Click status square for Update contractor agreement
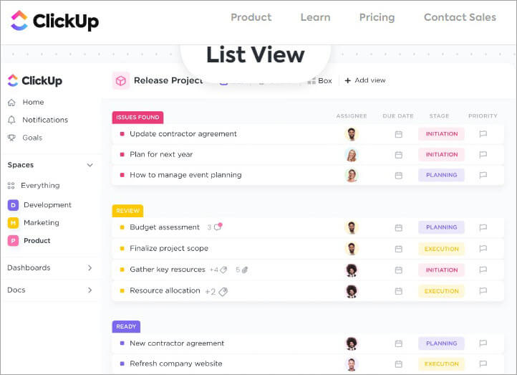The image size is (517, 375). [x=122, y=134]
